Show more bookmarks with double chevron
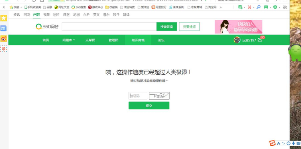 (x=221, y=7)
